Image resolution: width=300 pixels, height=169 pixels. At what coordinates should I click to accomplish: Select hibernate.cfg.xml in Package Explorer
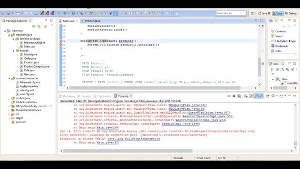coord(30,82)
